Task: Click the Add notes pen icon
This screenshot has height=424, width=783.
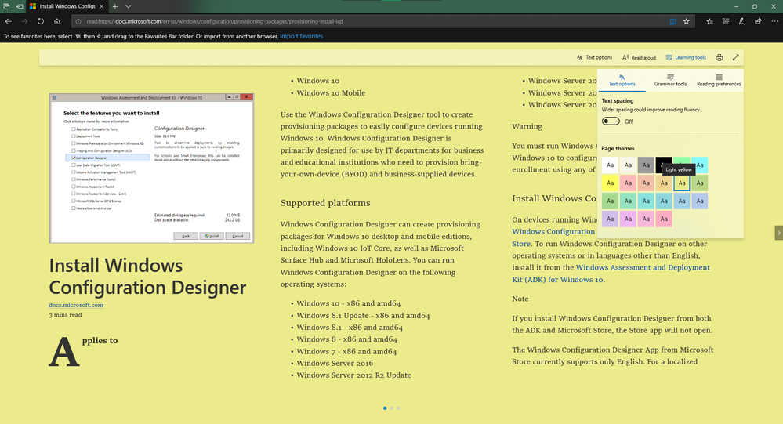Action: (742, 21)
